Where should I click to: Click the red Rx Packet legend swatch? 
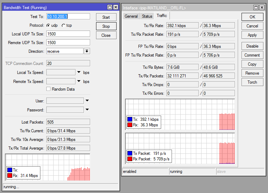130,159
